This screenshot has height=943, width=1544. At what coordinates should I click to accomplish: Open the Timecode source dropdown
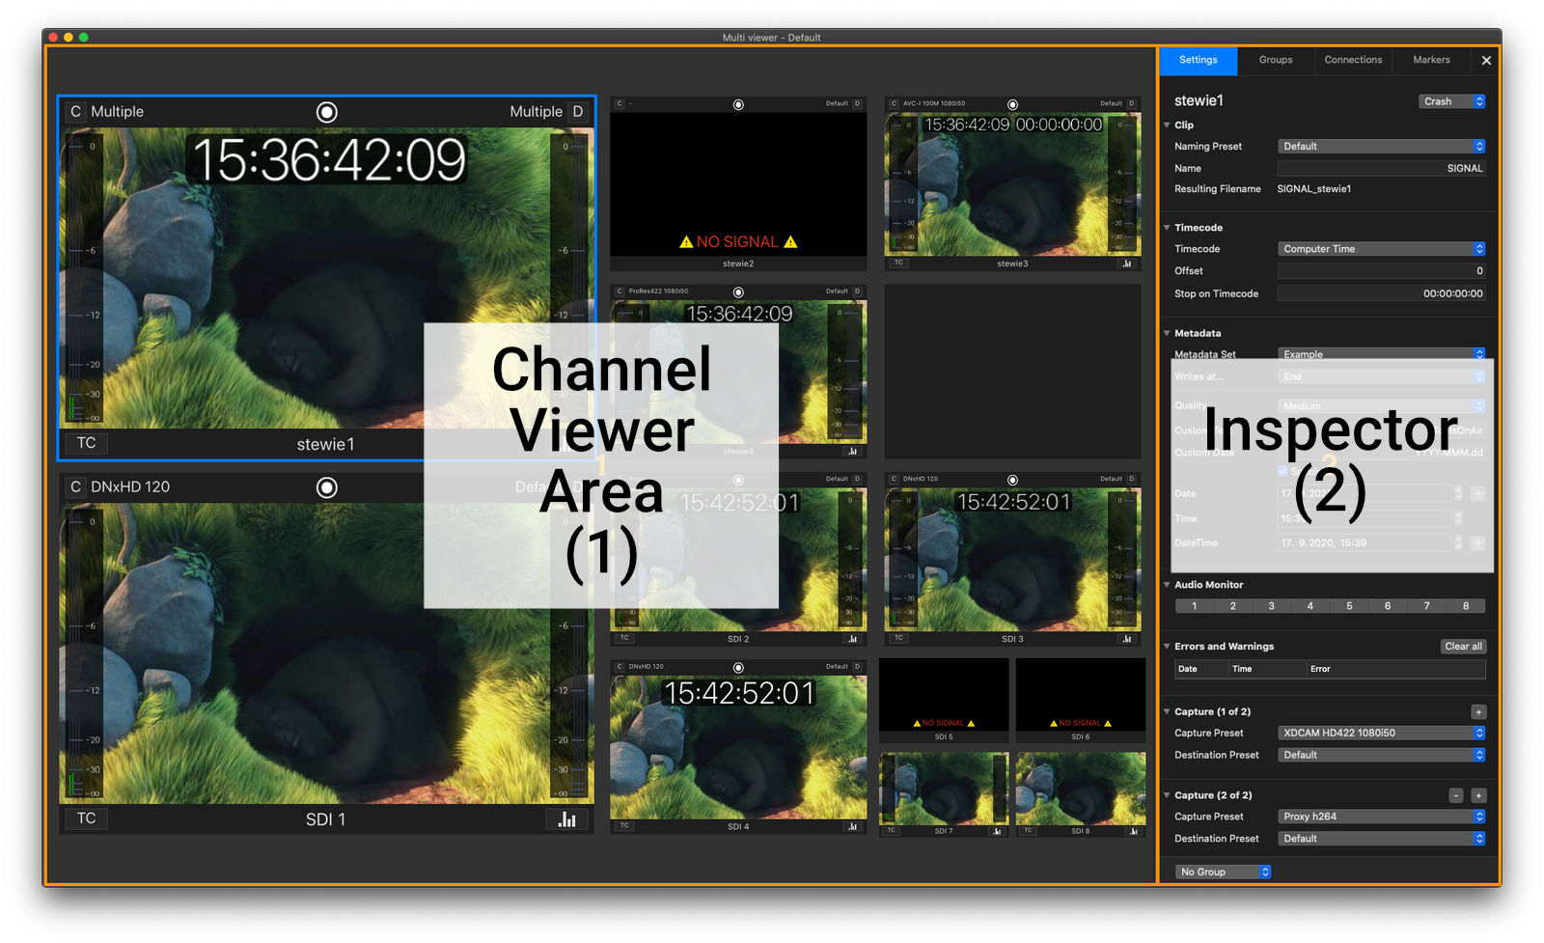point(1381,249)
